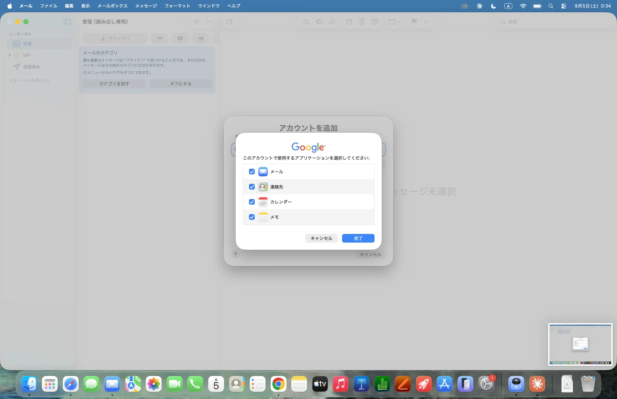
Task: Open App Store from the Dock
Action: click(444, 384)
